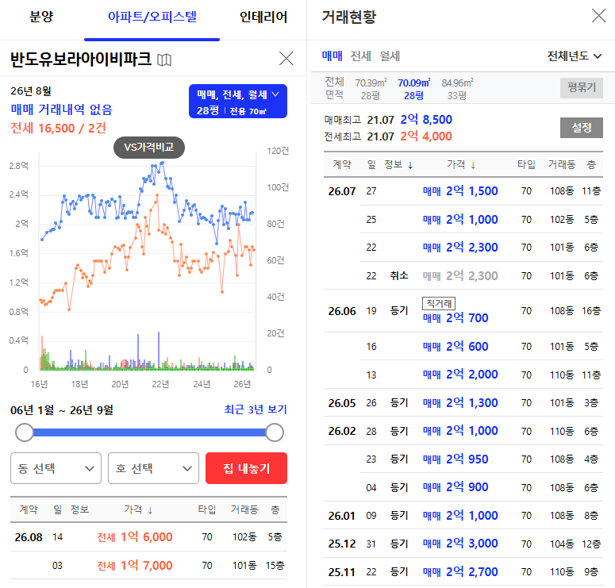
Task: Click the 전세 1억 6,000 row
Action: tap(148, 537)
